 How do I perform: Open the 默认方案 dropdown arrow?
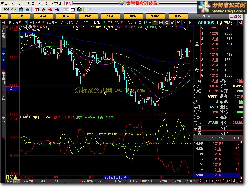click(26, 22)
